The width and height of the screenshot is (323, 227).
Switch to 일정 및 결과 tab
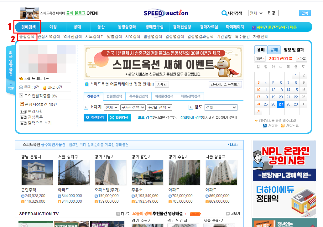294,50
